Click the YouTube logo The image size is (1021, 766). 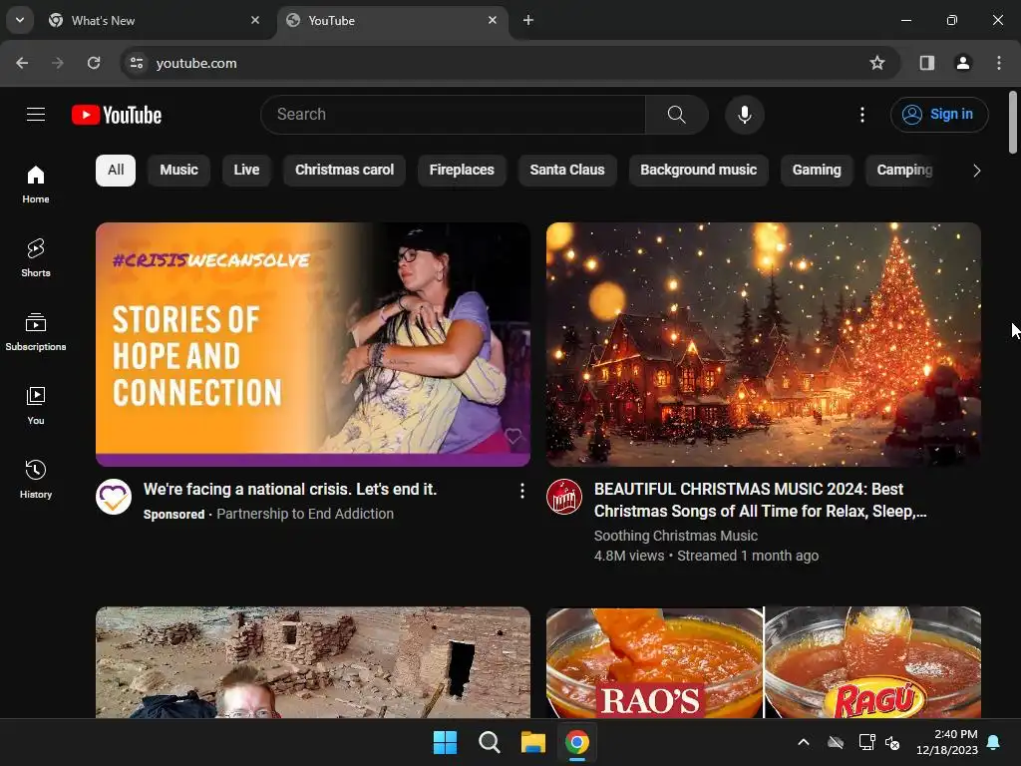[117, 115]
